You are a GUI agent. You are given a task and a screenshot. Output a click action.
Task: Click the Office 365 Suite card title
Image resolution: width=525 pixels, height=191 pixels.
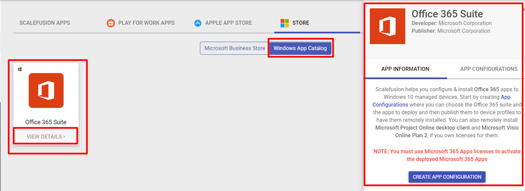point(46,122)
